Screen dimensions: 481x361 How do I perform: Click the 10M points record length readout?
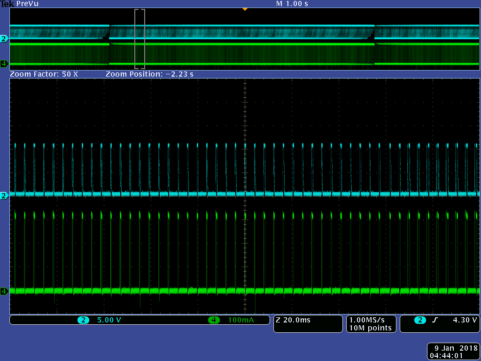click(371, 328)
